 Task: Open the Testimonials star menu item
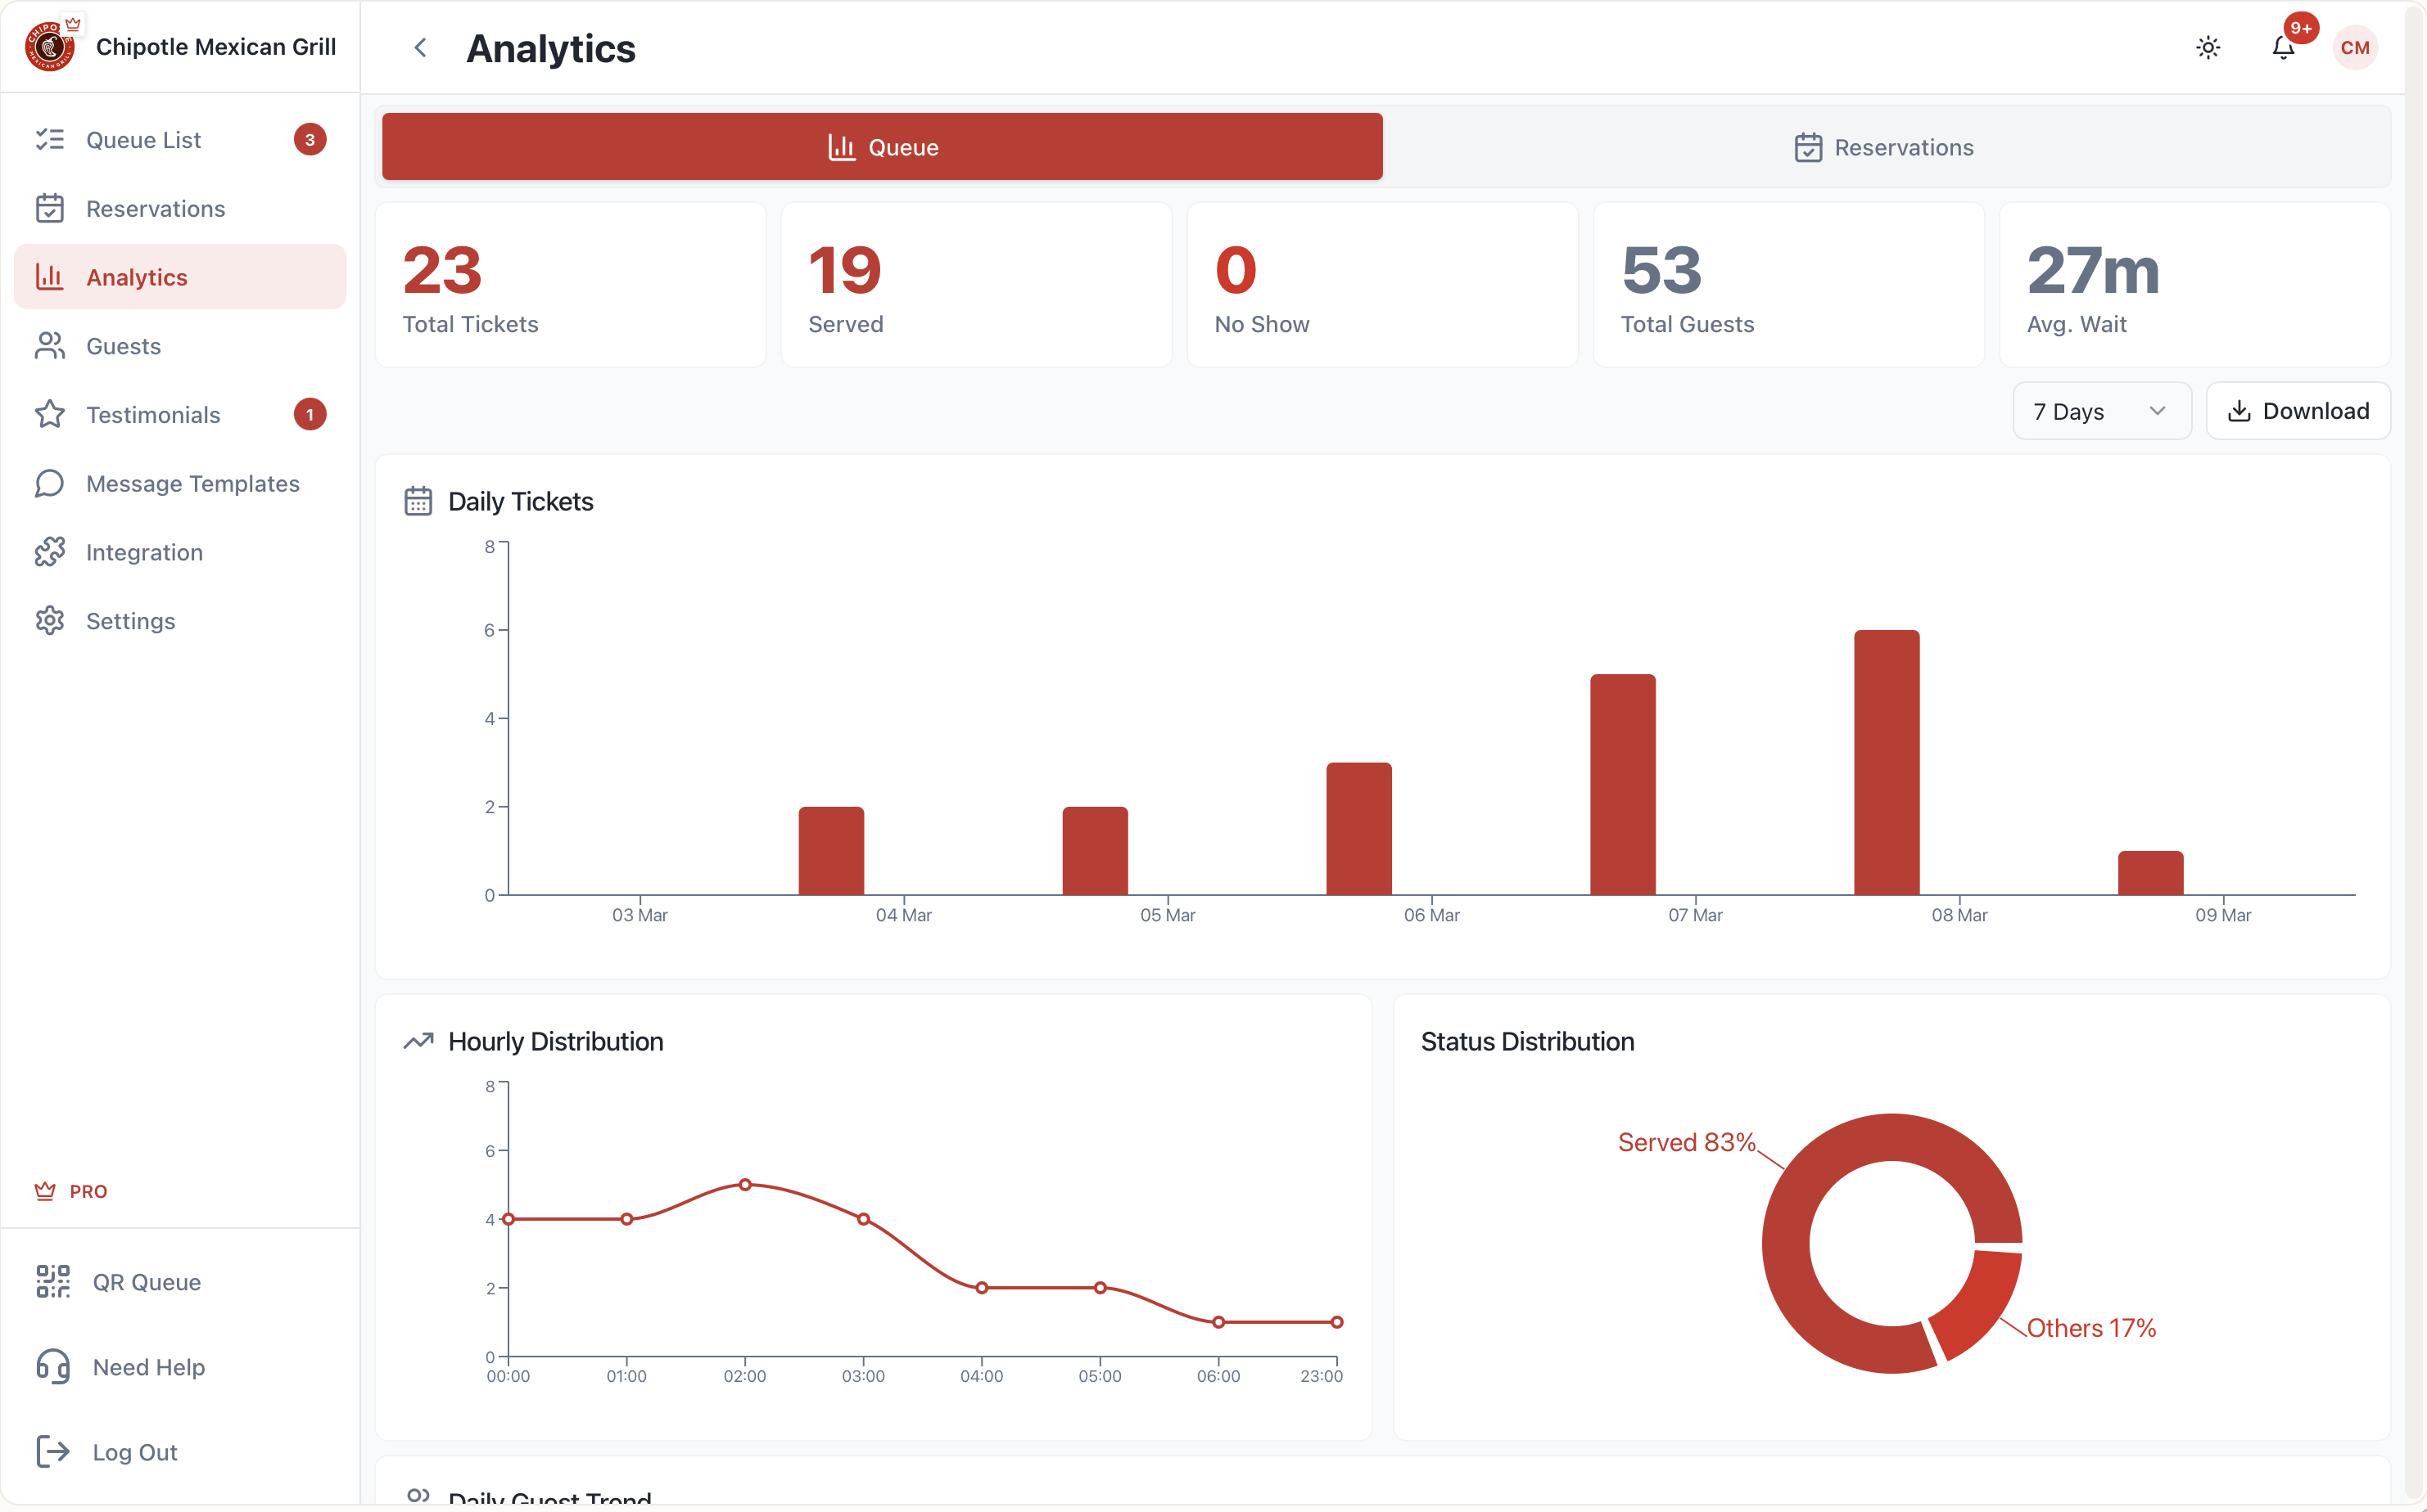(152, 415)
